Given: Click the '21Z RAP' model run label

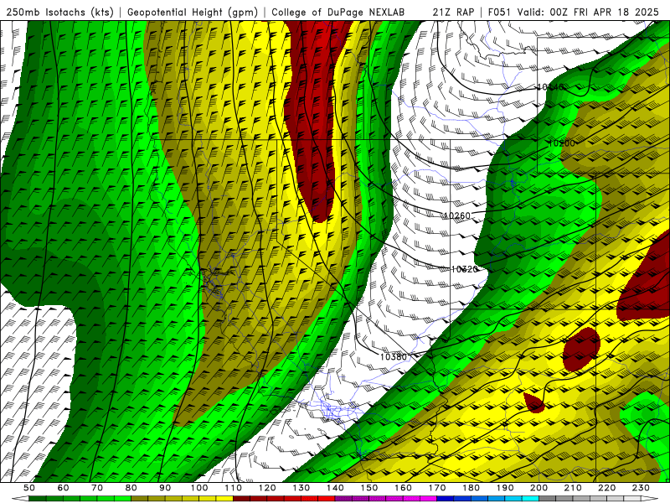Looking at the screenshot, I should [x=453, y=13].
